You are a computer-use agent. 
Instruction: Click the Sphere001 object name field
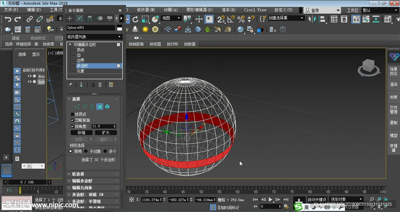click(91, 28)
